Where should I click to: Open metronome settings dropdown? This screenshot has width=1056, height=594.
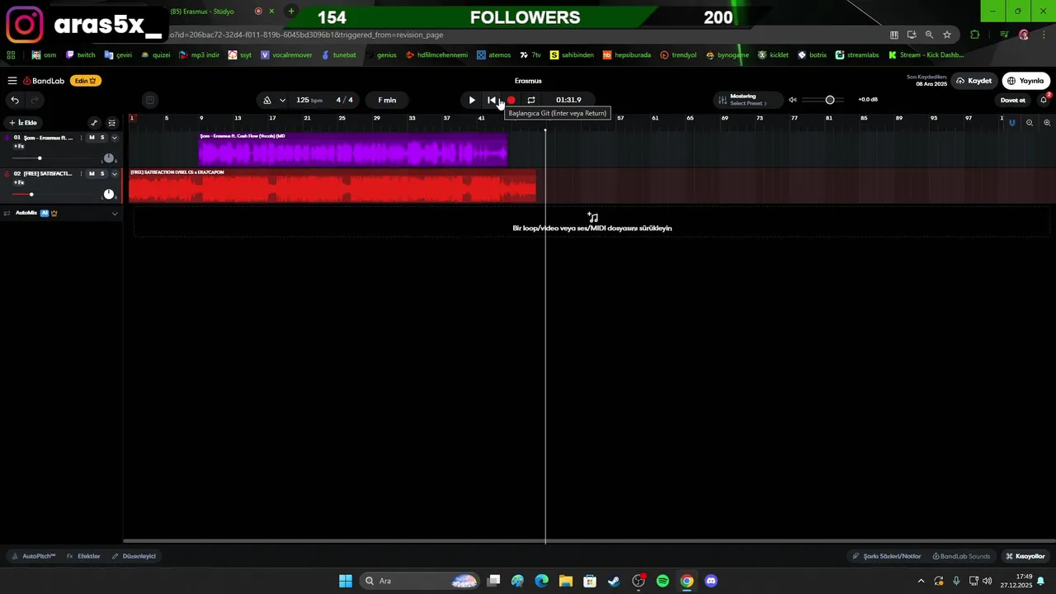tap(282, 100)
